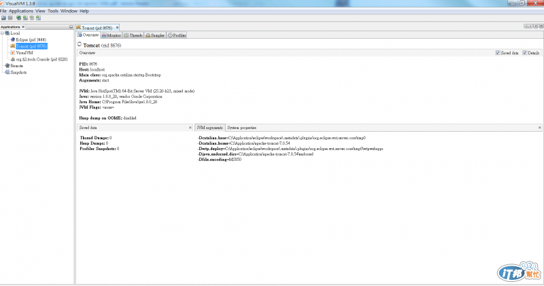
Task: Click the -Dcatalina.home argument line
Action: pyautogui.click(x=244, y=143)
